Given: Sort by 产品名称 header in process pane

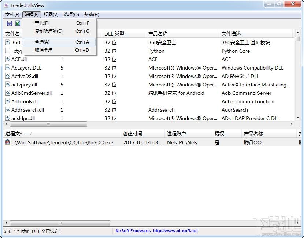Looking at the screenshot, I should coord(269,134).
